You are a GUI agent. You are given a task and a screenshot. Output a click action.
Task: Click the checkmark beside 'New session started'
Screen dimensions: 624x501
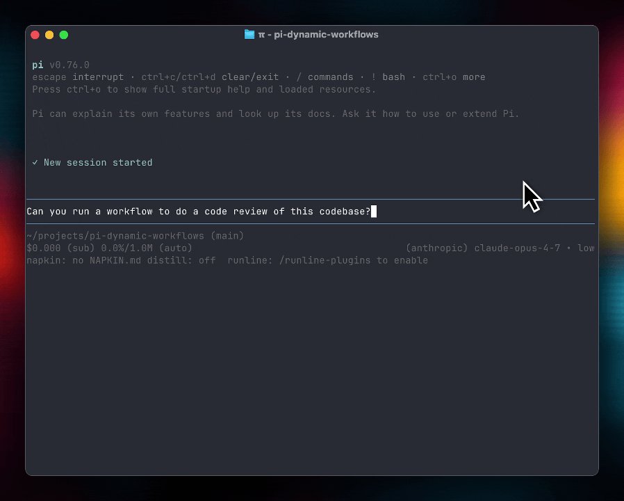point(35,162)
